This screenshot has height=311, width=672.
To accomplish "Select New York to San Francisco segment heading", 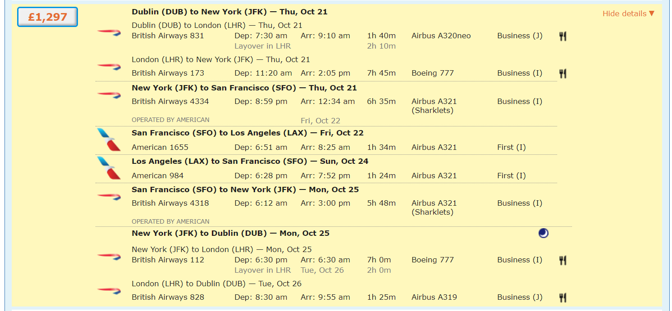I will click(x=244, y=88).
